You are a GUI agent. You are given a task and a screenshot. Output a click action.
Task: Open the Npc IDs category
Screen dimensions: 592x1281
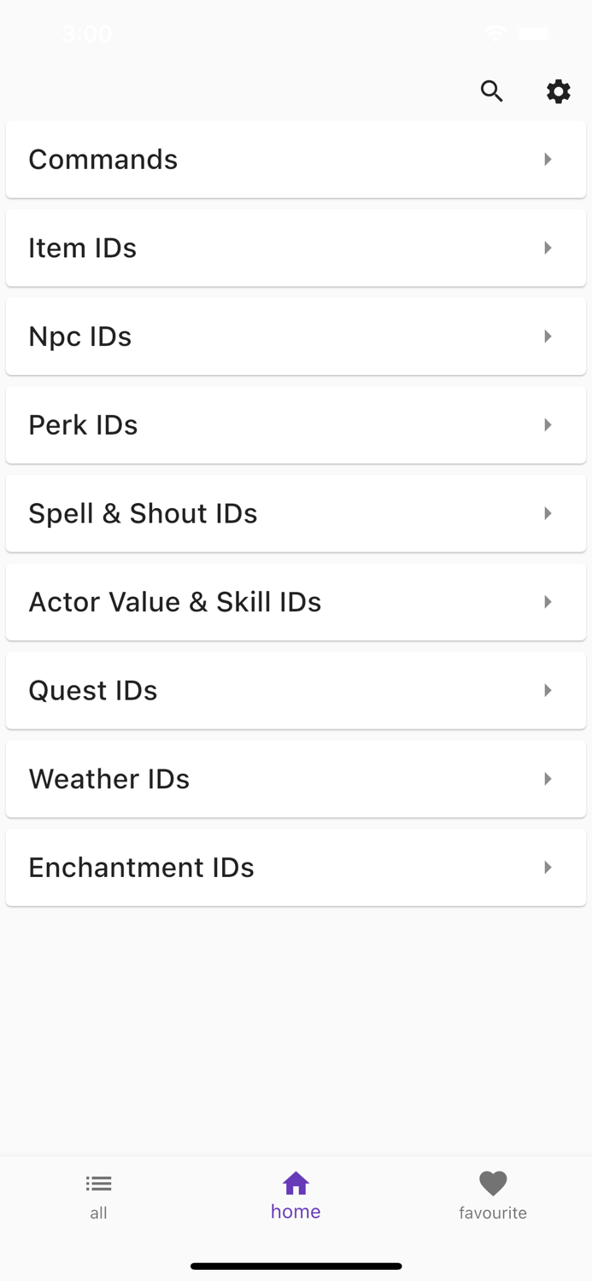point(296,336)
